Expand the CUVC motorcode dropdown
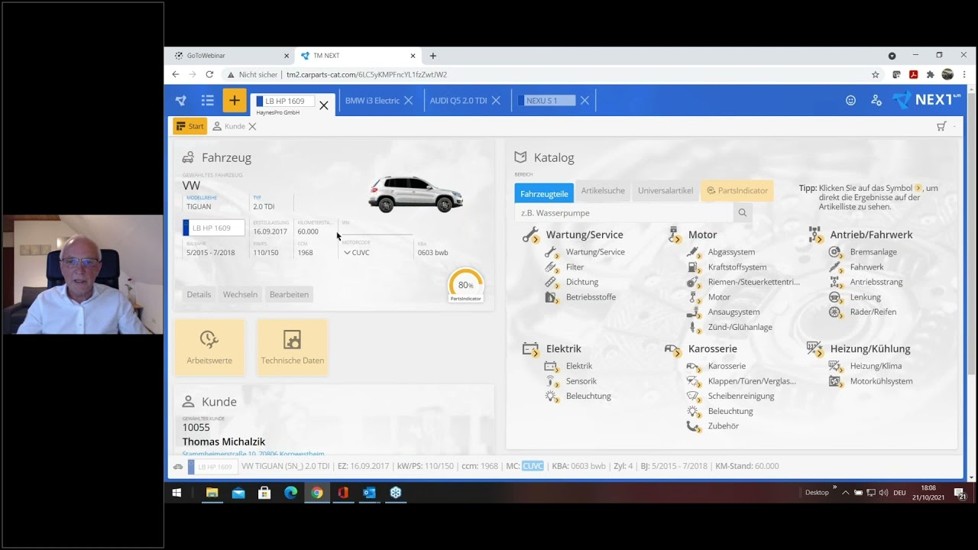Viewport: 978px width, 550px height. point(347,253)
